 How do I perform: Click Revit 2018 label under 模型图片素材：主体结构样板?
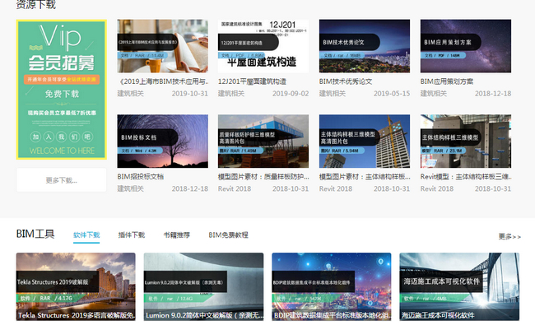[336, 188]
